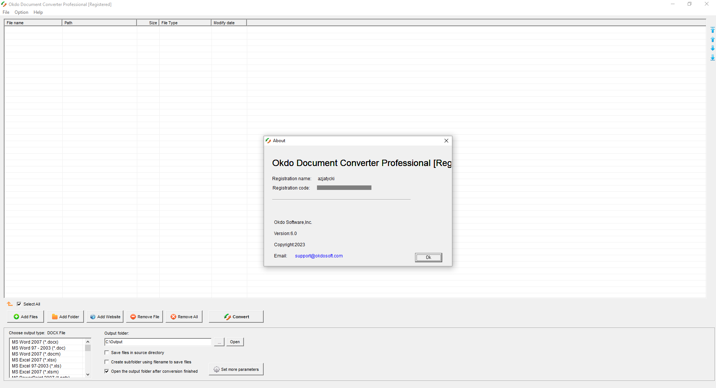Start conversion with the Convert button
Screen dimensions: 716x388
pos(236,317)
